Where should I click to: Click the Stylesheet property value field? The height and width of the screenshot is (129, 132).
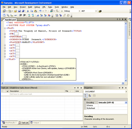[x=113, y=108]
